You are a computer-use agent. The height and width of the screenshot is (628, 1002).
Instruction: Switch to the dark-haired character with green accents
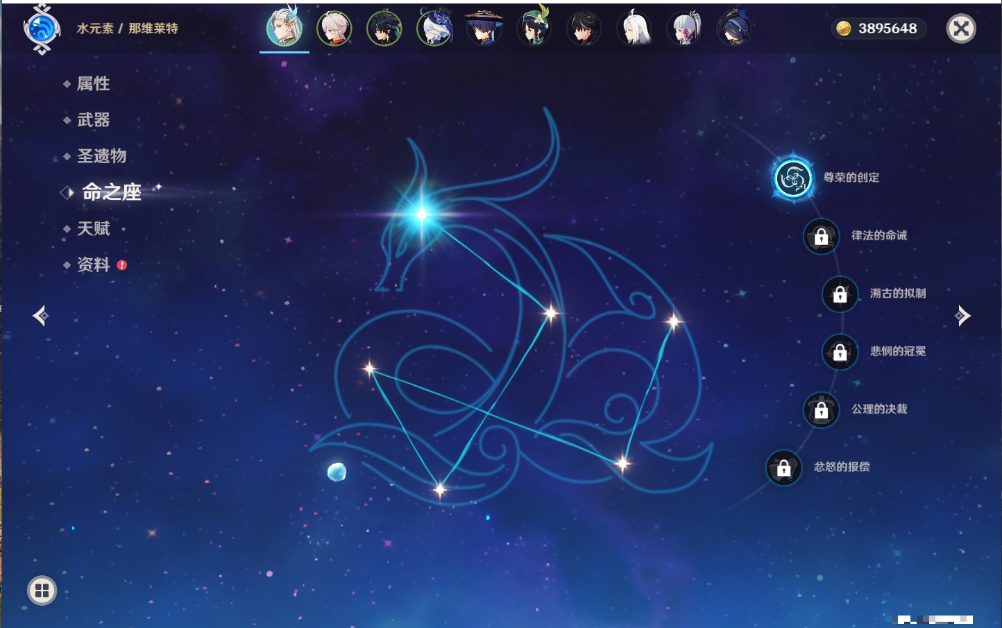coord(384,28)
